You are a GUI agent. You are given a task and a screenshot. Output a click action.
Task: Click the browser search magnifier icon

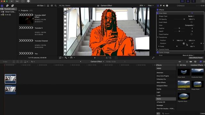pos(55,6)
